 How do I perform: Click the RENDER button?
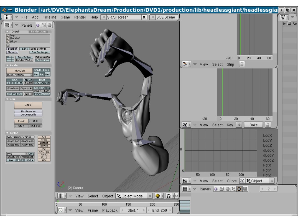pos(20,70)
